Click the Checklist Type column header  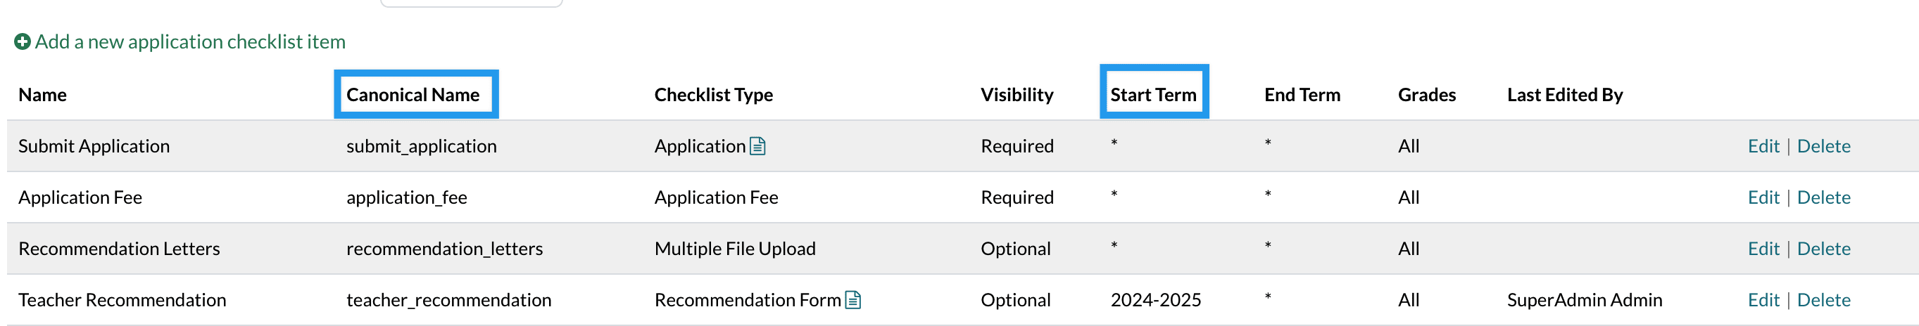click(x=713, y=95)
